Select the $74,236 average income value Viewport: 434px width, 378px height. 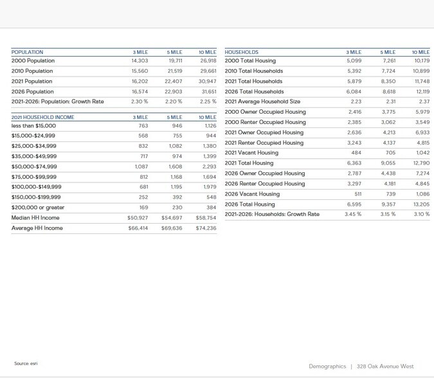point(206,228)
